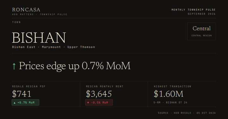Click the Monthly Township Pulse header text
228x119 pixels.
click(x=193, y=10)
